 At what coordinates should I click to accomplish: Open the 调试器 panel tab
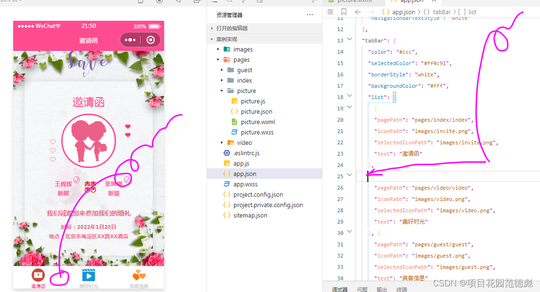pyautogui.click(x=340, y=289)
